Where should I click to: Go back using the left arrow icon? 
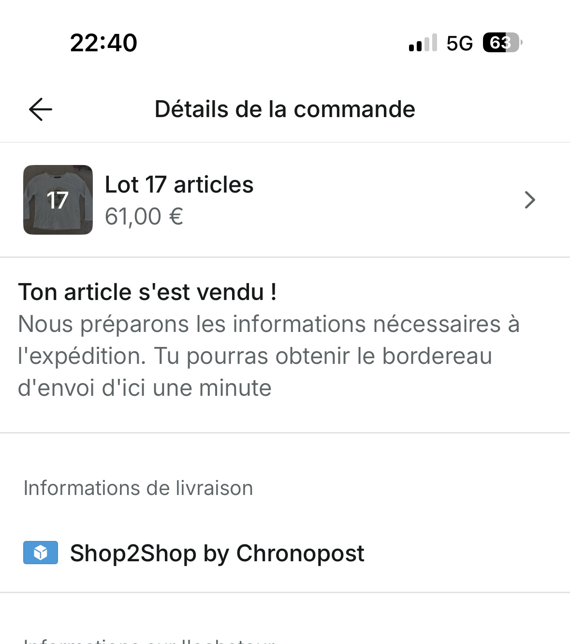coord(41,109)
